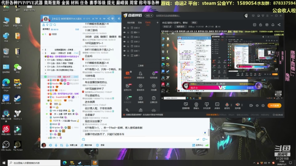Add a 多媒体 media source
The height and width of the screenshot is (166, 296).
217,106
